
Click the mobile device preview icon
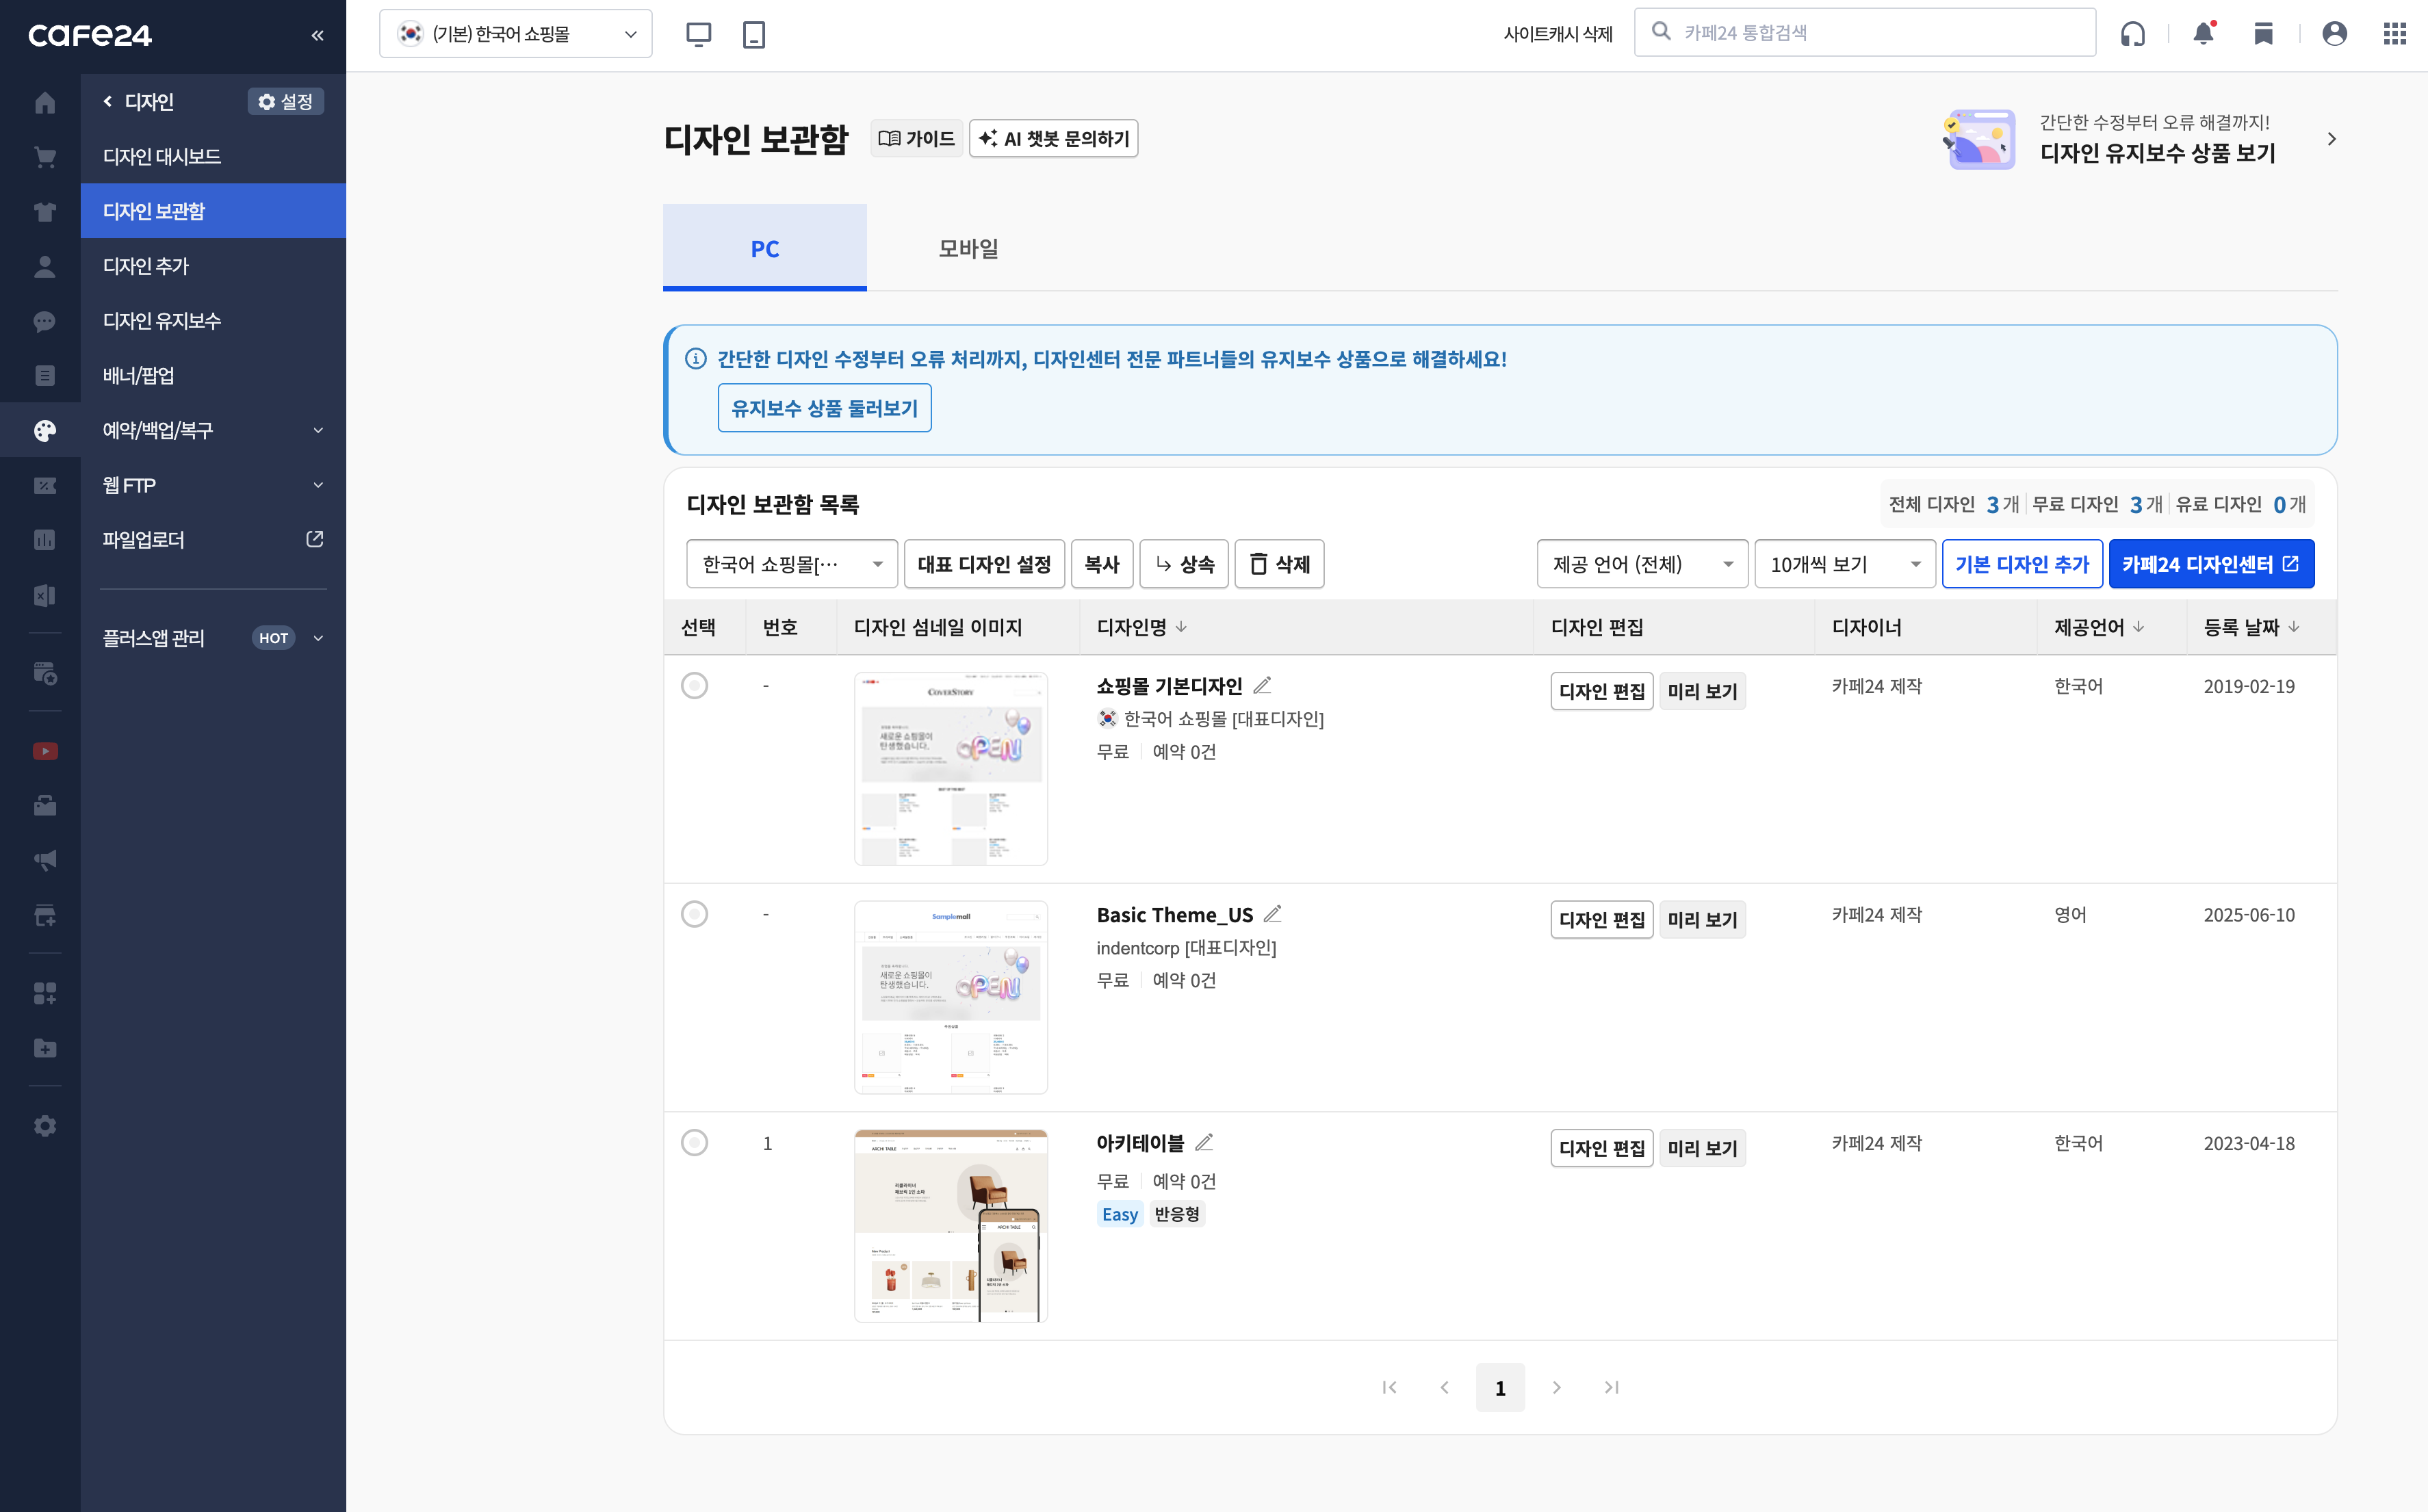tap(754, 34)
